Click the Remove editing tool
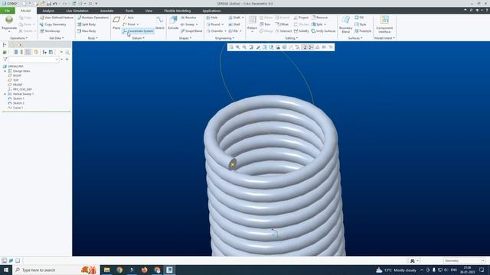The image size is (490, 275). pos(320,18)
